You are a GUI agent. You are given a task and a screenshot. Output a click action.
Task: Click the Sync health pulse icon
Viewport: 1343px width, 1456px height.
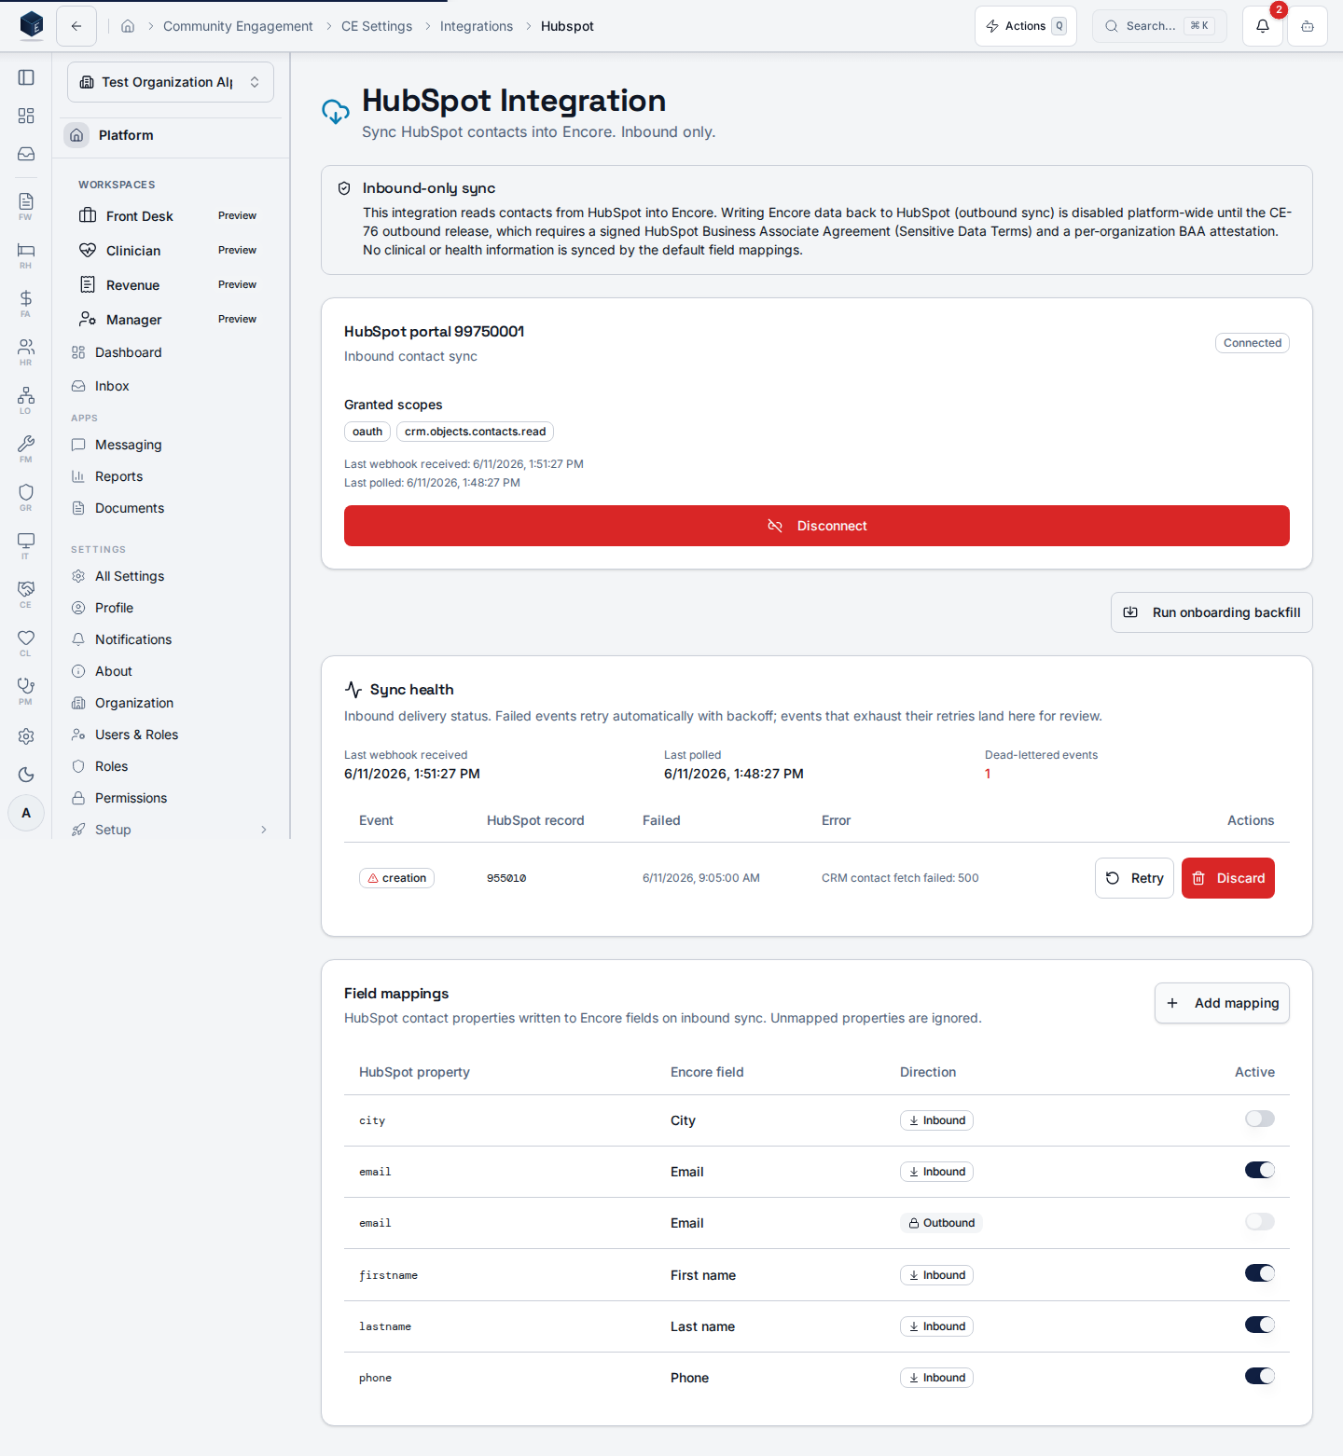point(353,690)
